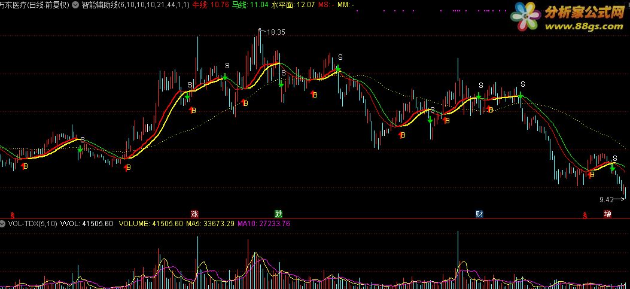This screenshot has width=630, height=289.
Task: Click the 水平面: 12.07 value
Action: point(293,5)
